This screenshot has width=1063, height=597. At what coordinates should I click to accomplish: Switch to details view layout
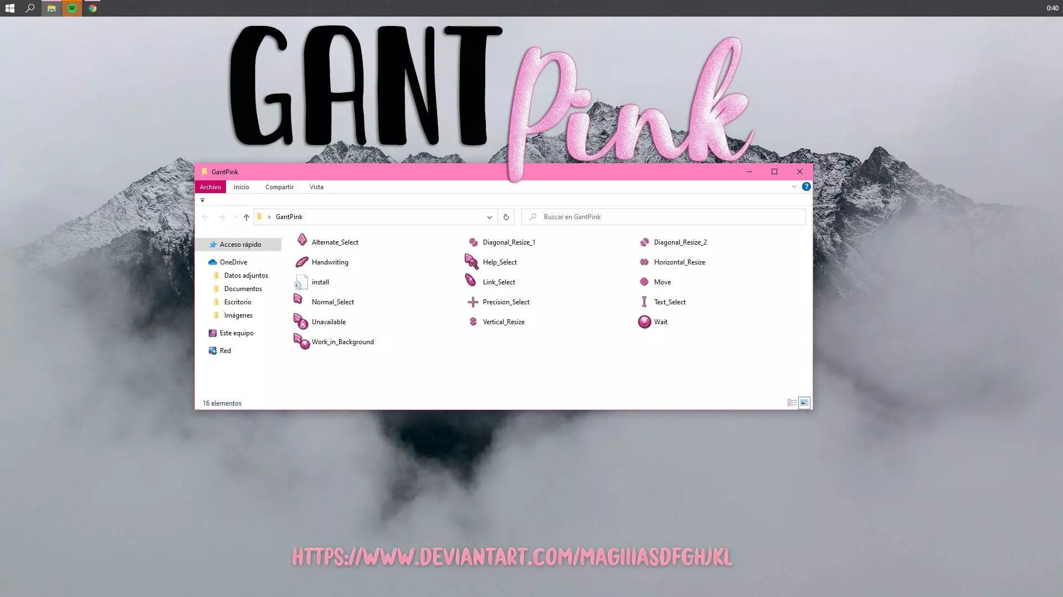point(792,403)
